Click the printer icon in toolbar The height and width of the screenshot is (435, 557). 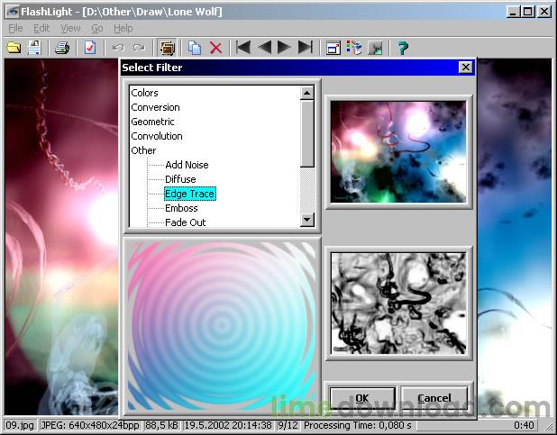[61, 48]
